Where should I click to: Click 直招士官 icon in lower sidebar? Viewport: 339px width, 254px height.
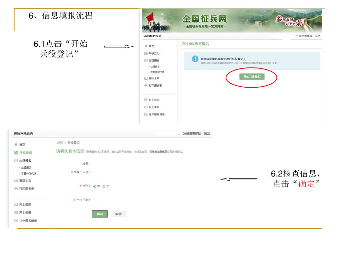[16, 181]
